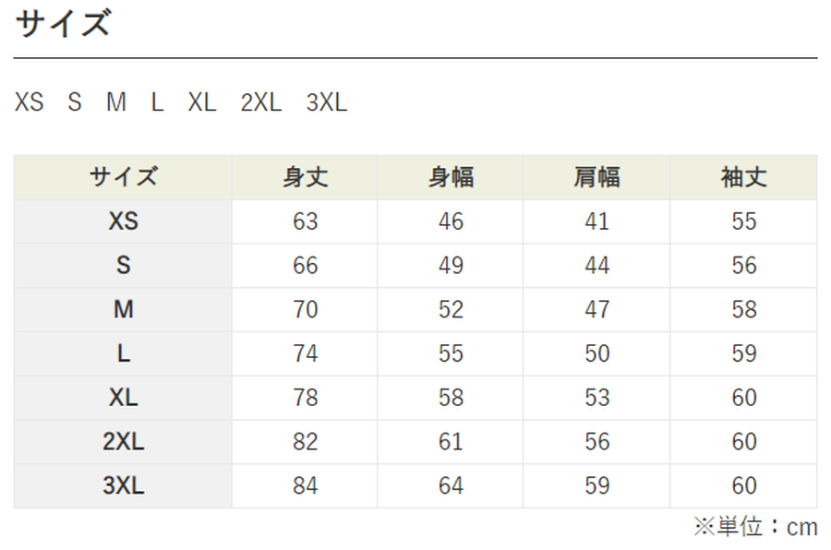Select the S size option
Image resolution: width=831 pixels, height=550 pixels.
pos(75,102)
